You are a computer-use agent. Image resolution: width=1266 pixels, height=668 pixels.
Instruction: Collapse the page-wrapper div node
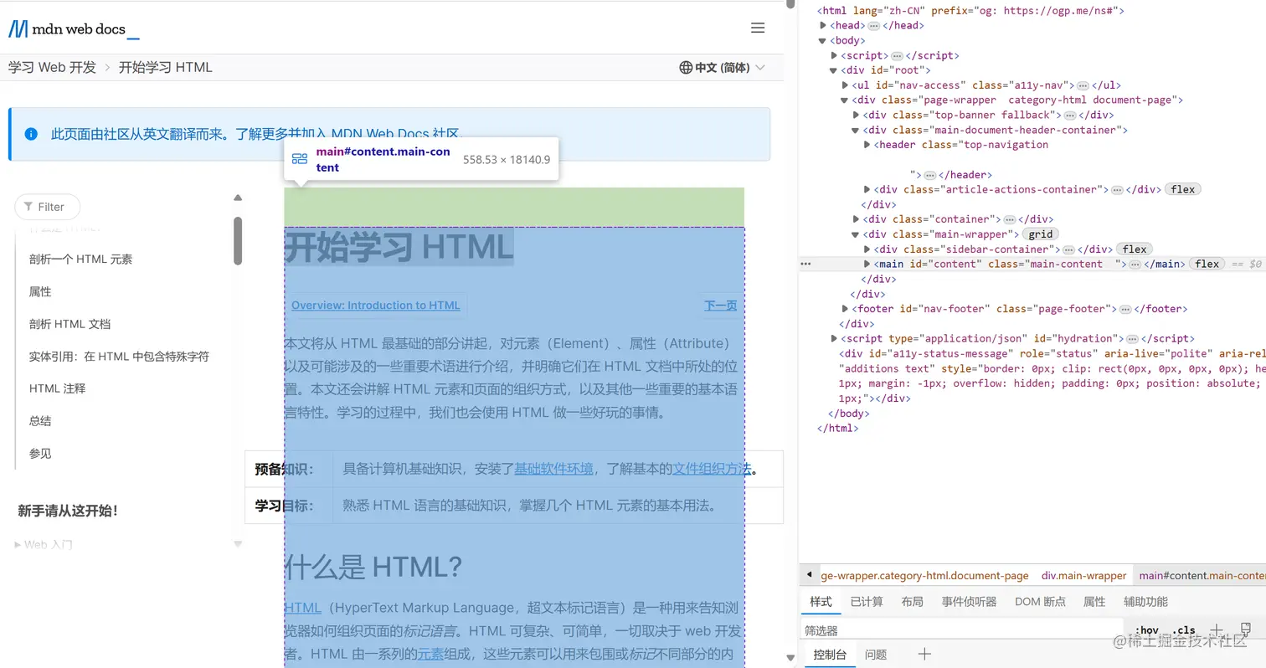[x=846, y=100]
